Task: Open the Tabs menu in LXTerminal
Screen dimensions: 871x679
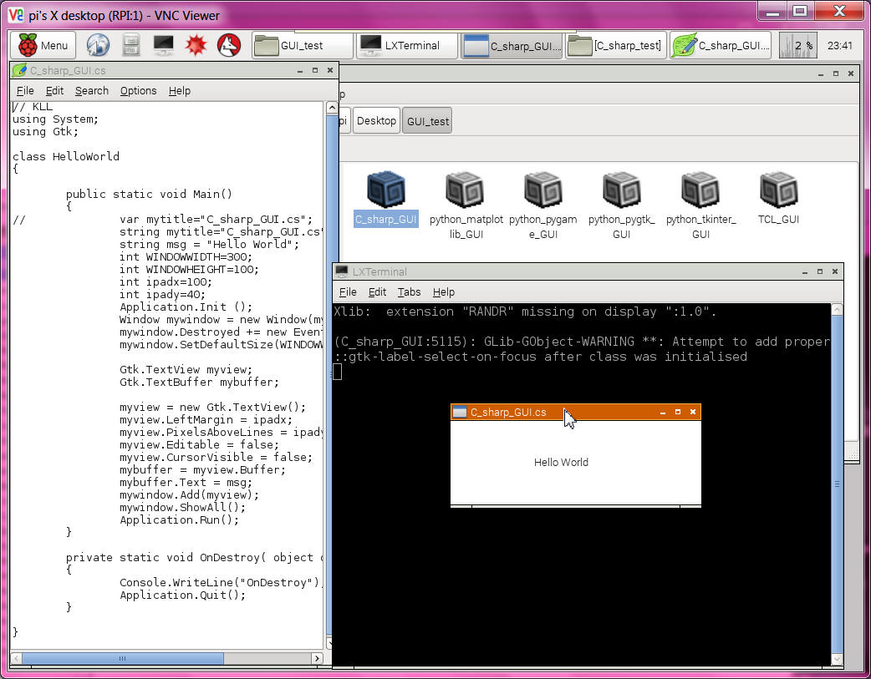Action: (409, 292)
